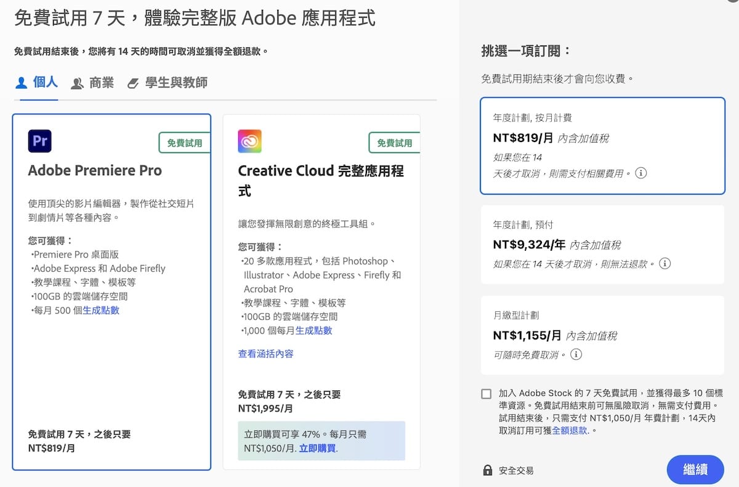
Task: Click info icon under monthly plan
Action: (576, 354)
